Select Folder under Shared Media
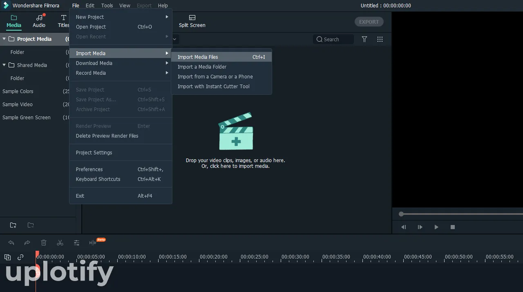The height and width of the screenshot is (292, 523). click(18, 78)
